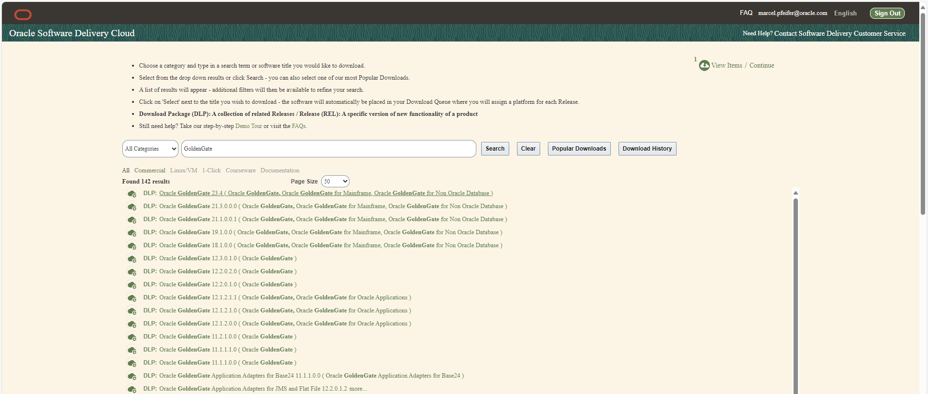Open Oracle GoldenGate 12.1.2.1.1 package link
This screenshot has width=928, height=394.
click(x=285, y=297)
